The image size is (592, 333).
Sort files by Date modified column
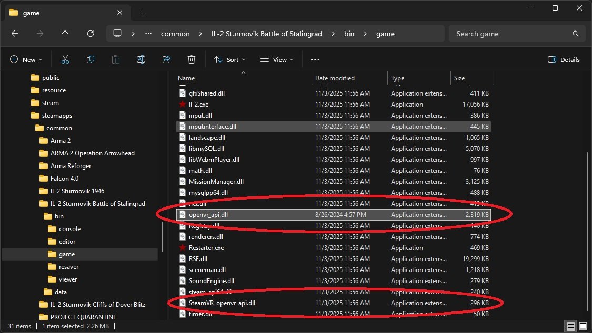(335, 78)
